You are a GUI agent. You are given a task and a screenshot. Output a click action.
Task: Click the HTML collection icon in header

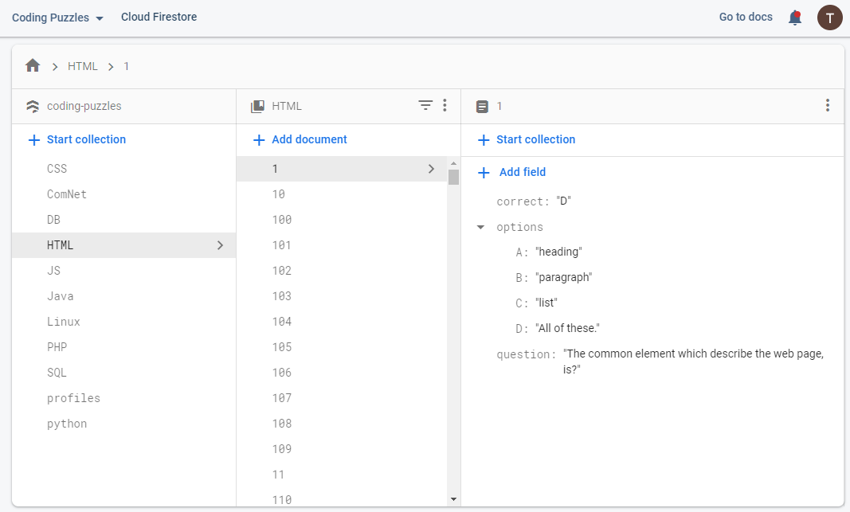click(257, 106)
